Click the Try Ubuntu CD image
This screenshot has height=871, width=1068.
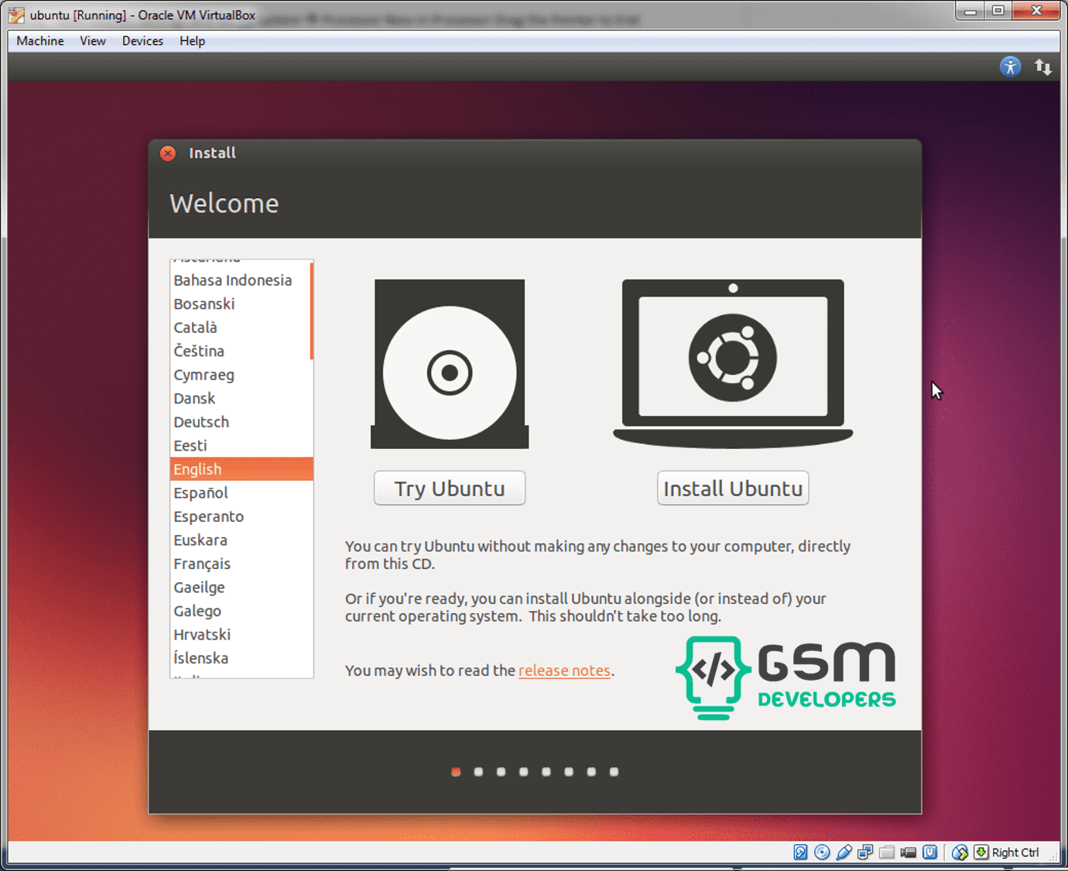coord(450,364)
